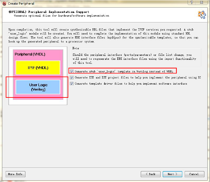The height and width of the screenshot is (182, 210).
Task: Click the wizard star icon in header
Action: coord(201,14)
